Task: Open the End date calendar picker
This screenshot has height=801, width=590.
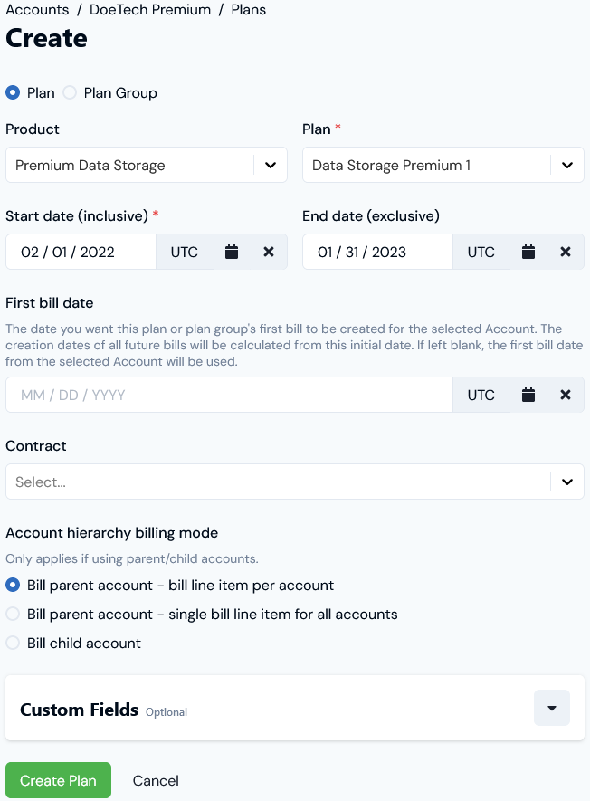Action: [x=528, y=252]
